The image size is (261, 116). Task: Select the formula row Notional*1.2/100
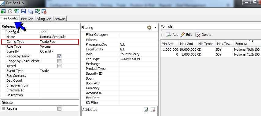[211, 54]
